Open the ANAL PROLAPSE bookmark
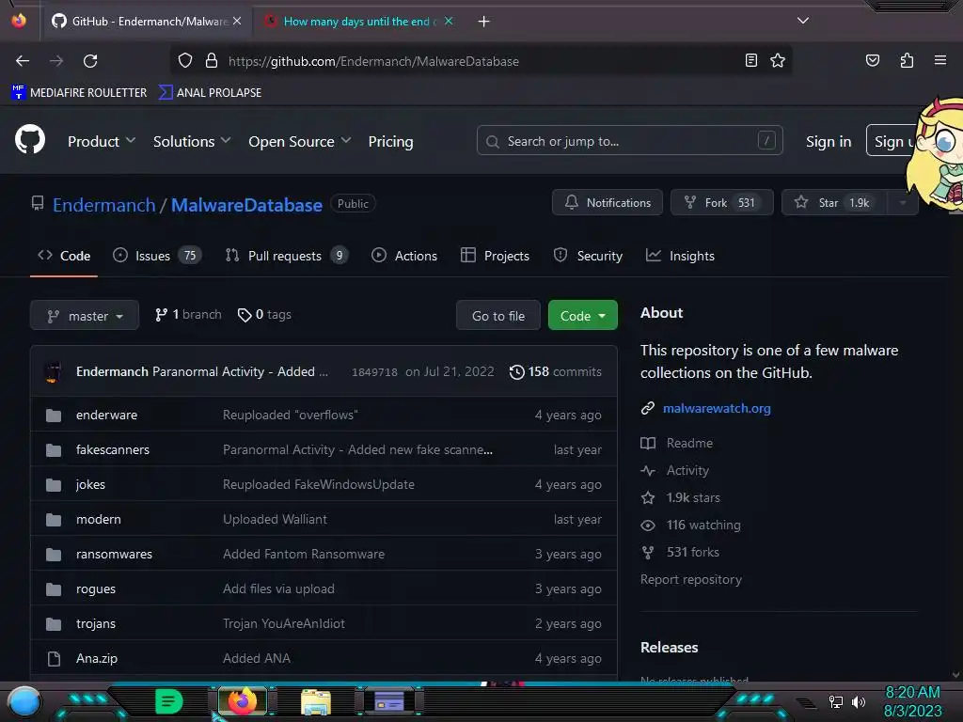Image resolution: width=963 pixels, height=722 pixels. (x=210, y=93)
